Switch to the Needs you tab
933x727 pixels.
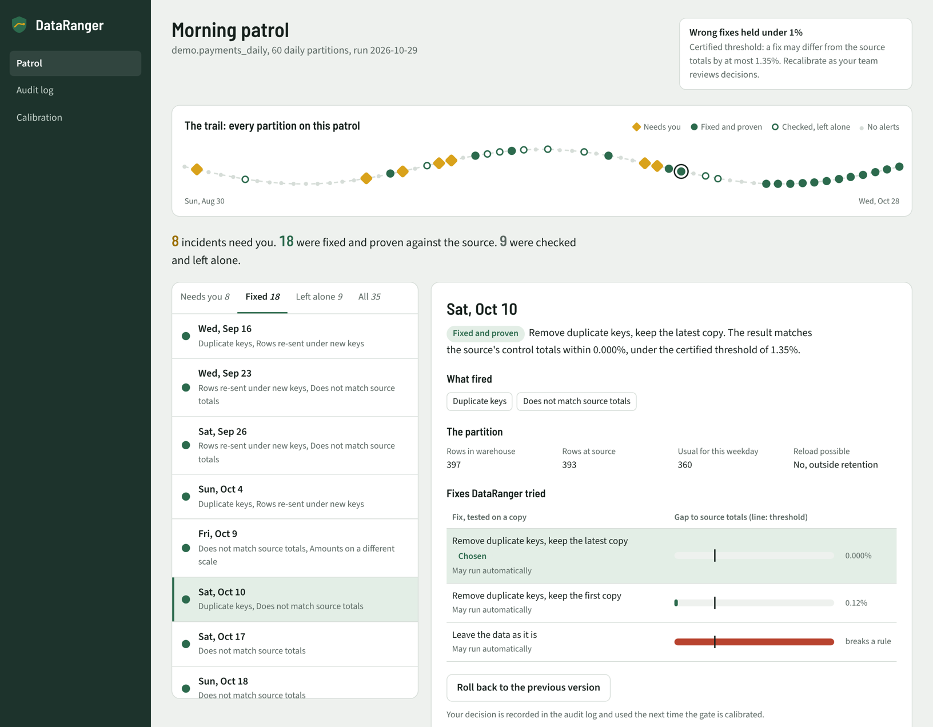(x=205, y=297)
